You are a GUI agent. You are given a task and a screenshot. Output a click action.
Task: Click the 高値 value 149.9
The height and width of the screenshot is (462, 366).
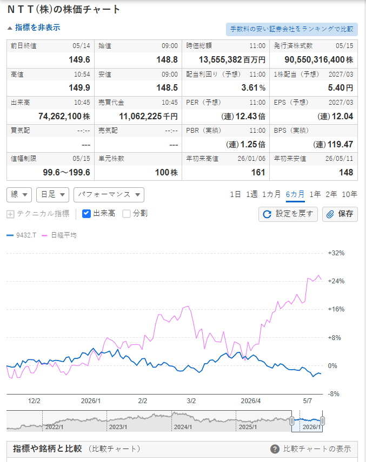(79, 88)
